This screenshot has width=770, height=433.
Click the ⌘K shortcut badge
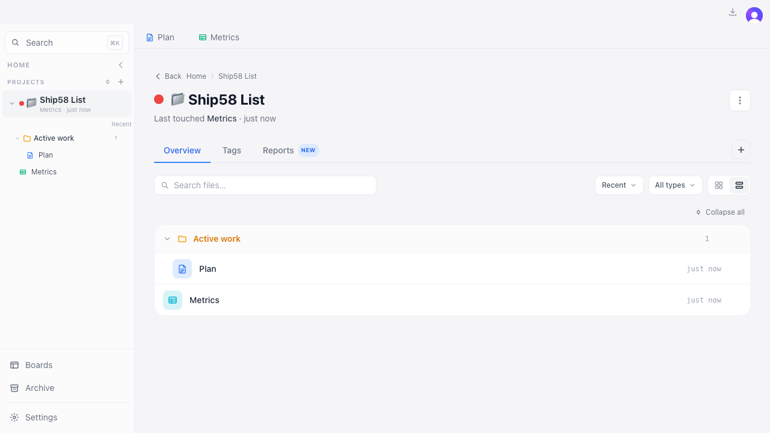click(115, 43)
